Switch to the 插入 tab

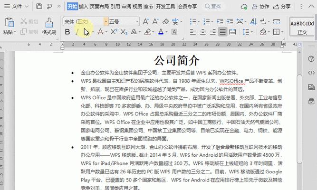(83, 7)
